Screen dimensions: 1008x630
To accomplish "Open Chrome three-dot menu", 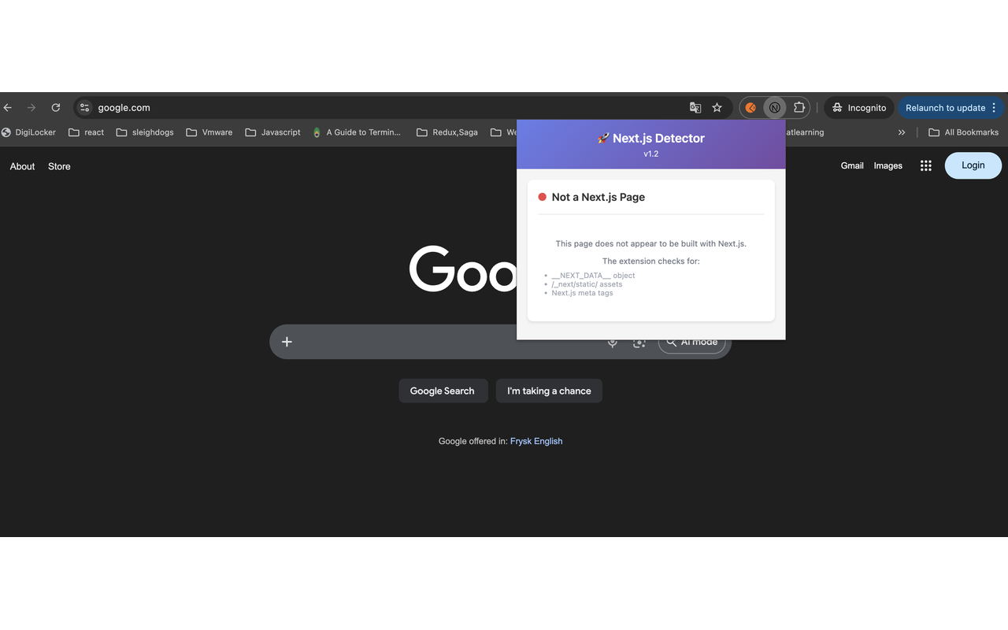I will tap(994, 108).
